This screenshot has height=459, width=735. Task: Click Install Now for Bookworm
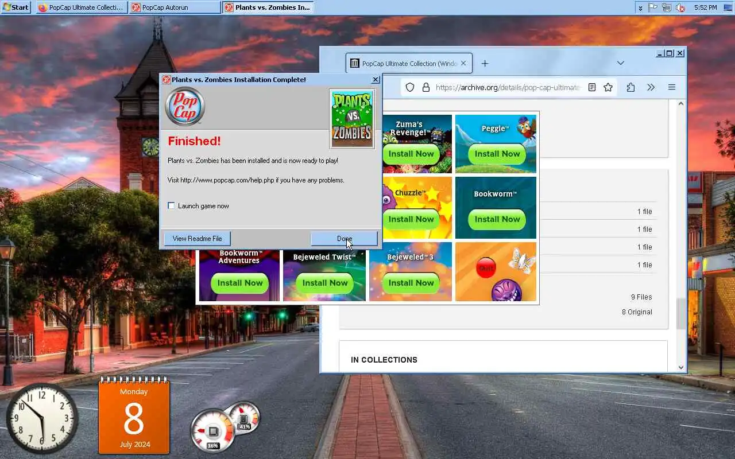point(497,219)
